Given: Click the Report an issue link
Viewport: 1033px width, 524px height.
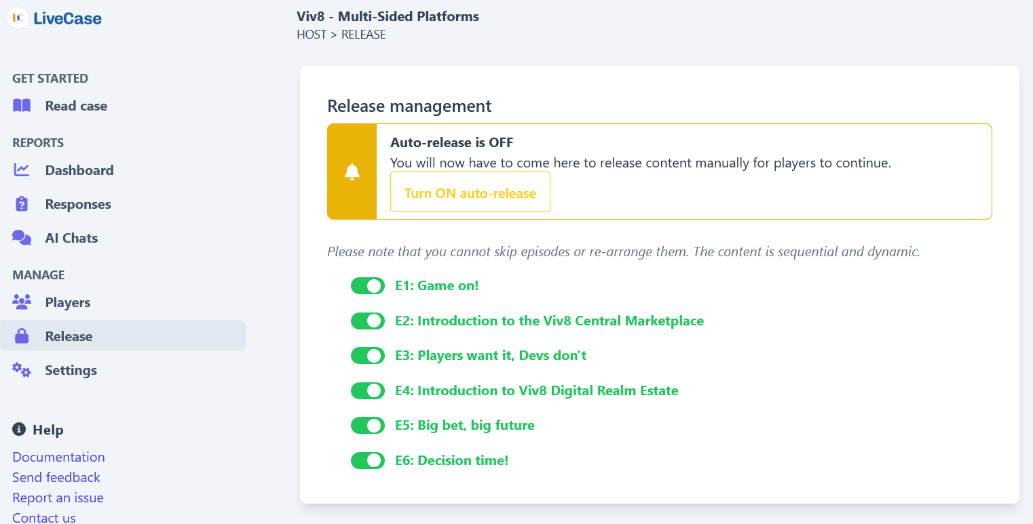Looking at the screenshot, I should (x=58, y=498).
